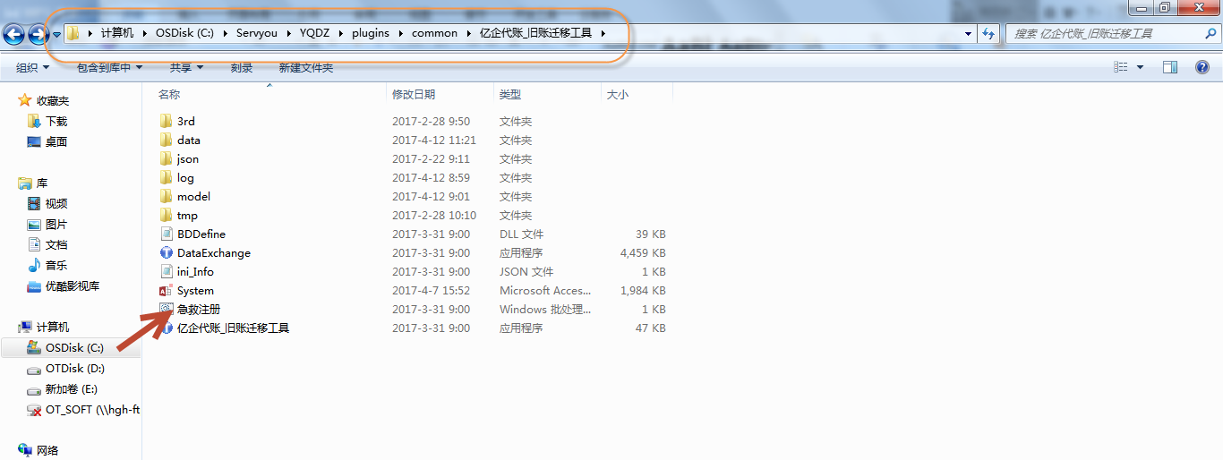Screen dimensions: 1223x460
Task: Open the 视频 library
Action: pos(56,203)
